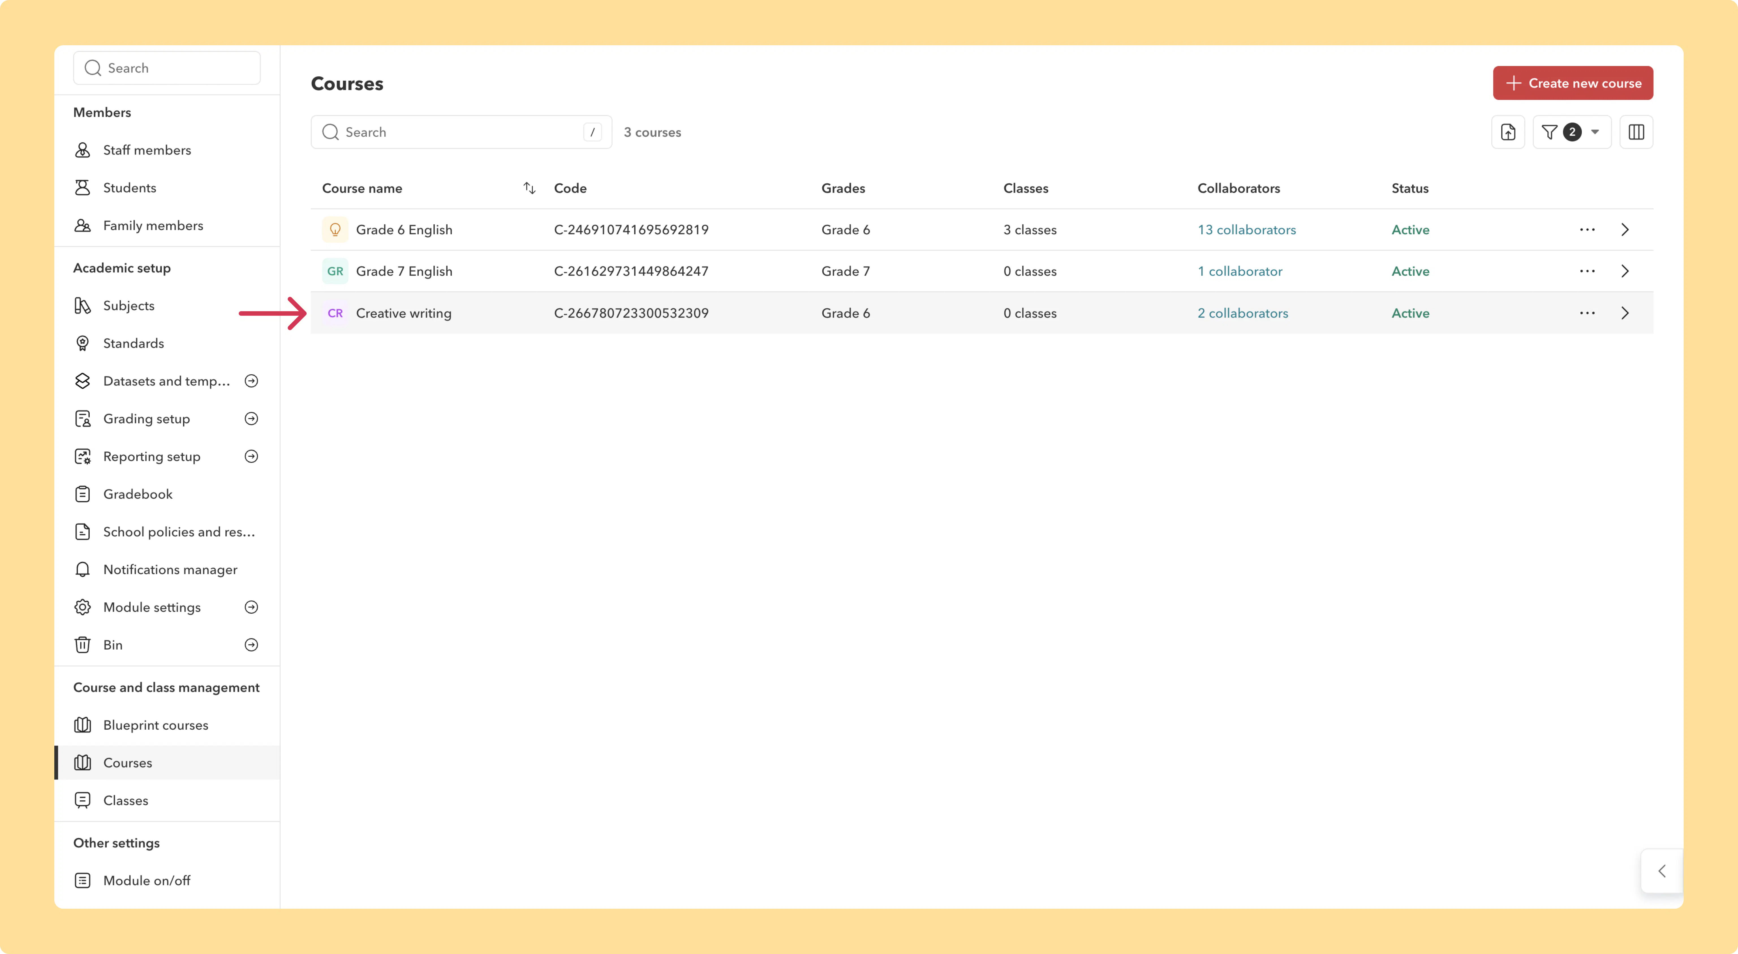This screenshot has width=1738, height=954.
Task: Click the Standards ribbon icon
Action: pyautogui.click(x=82, y=343)
